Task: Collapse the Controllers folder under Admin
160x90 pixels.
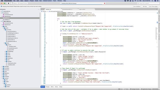Action: 4,30
